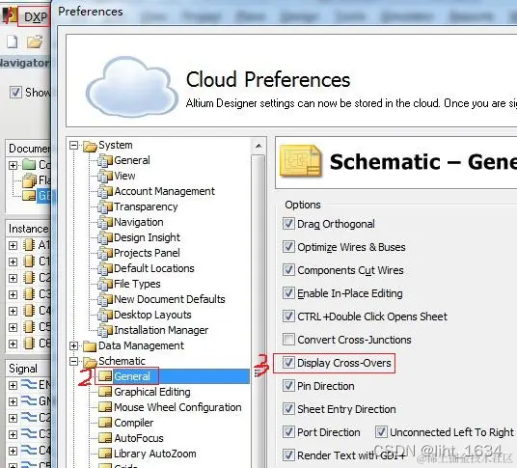Open Transparency preferences page

[146, 206]
